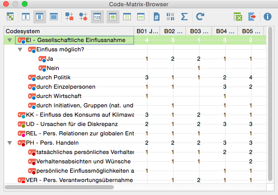Screen dimensions: 278x195
Task: Select UD - Ursachen für die Diskrepanz
Action: point(72,124)
